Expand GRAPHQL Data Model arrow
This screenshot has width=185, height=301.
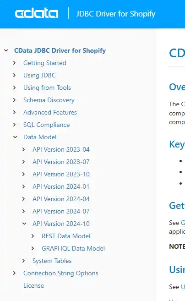point(33,248)
